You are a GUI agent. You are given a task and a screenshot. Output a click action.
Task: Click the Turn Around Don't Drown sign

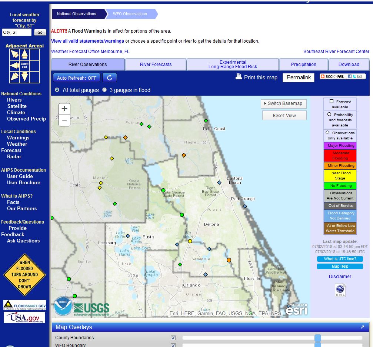point(24,275)
